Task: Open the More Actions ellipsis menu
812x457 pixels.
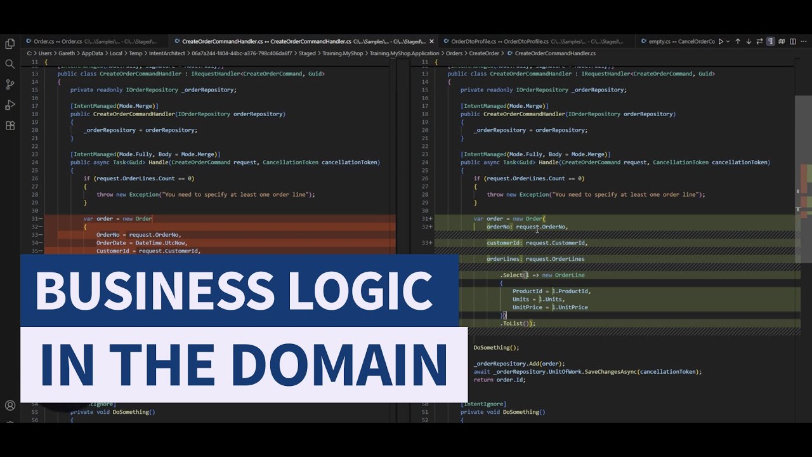Action: (804, 41)
